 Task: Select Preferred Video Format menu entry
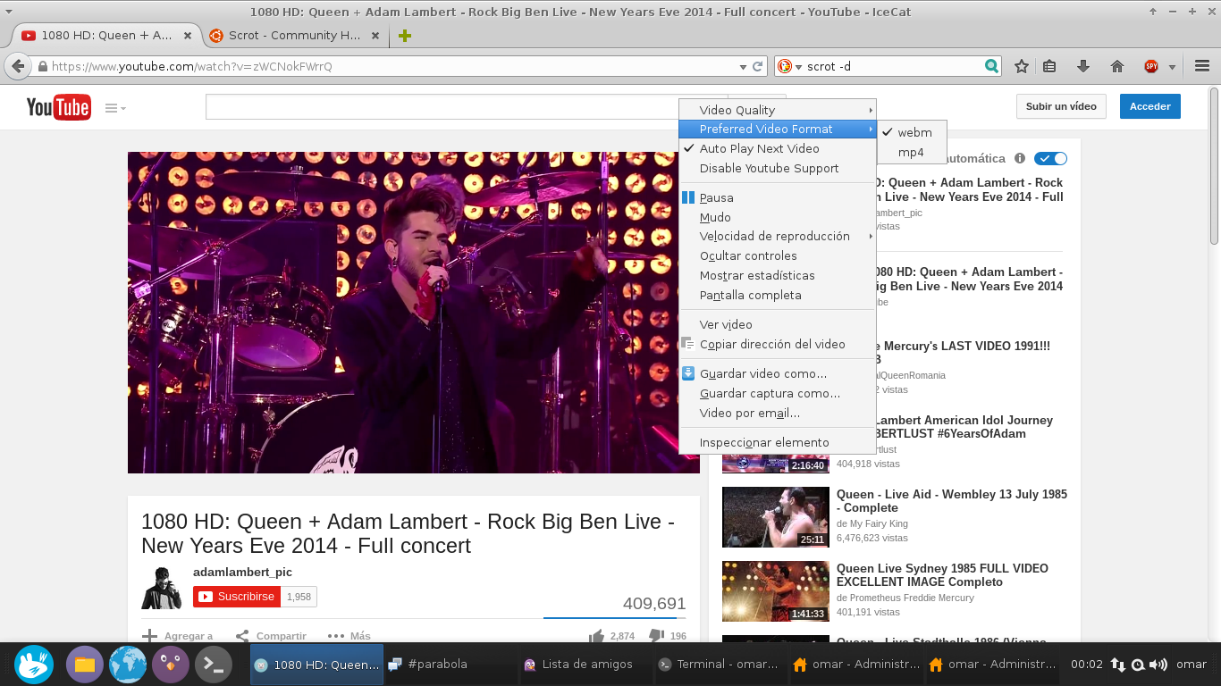coord(777,130)
